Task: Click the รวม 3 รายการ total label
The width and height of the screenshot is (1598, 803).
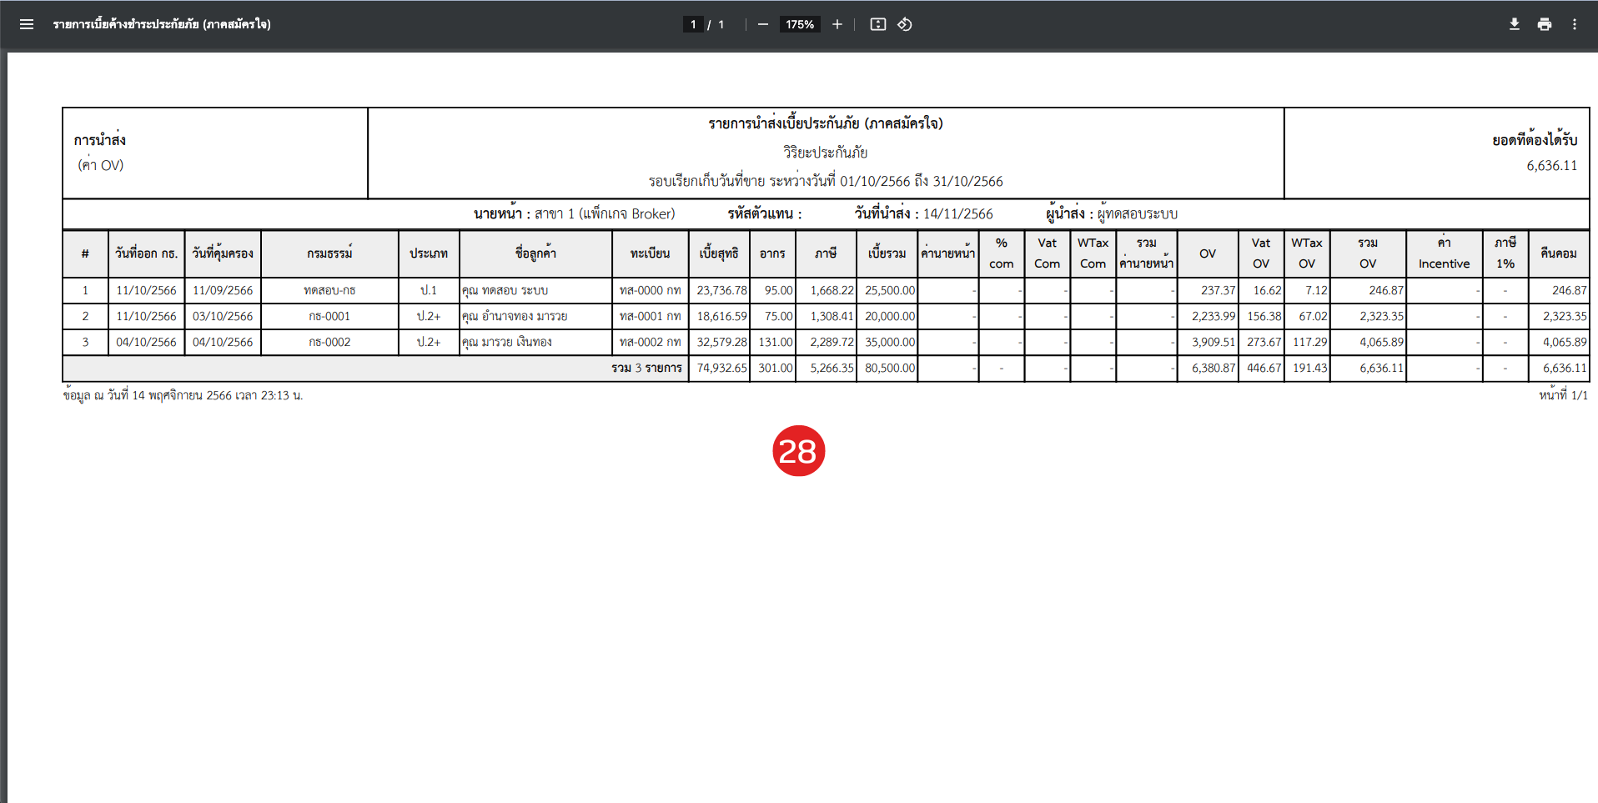Action: [x=646, y=368]
